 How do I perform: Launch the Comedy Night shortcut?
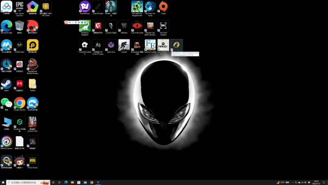111,27
